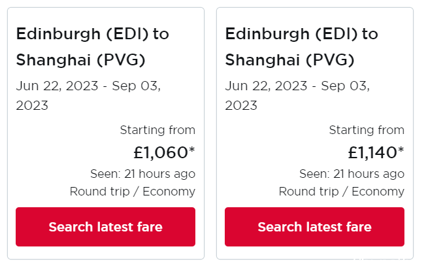Click "Seen: 21 hours ago" below £1,140
Image resolution: width=426 pixels, height=270 pixels.
pos(352,174)
